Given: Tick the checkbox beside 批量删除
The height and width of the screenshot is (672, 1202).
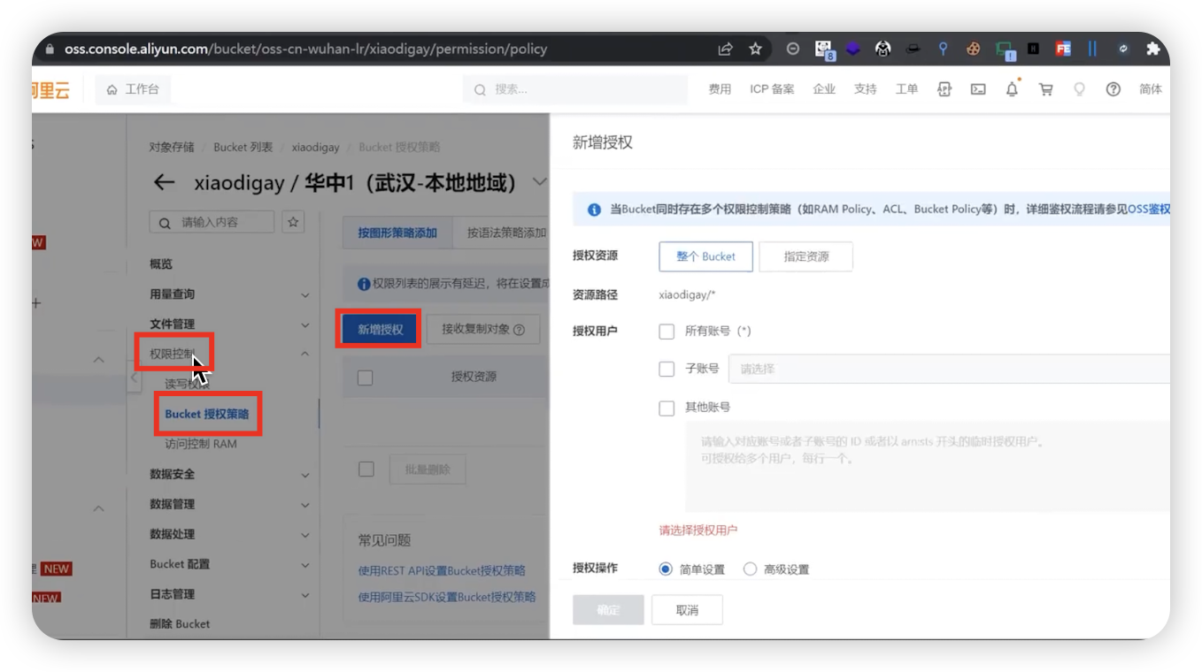Looking at the screenshot, I should pos(366,470).
